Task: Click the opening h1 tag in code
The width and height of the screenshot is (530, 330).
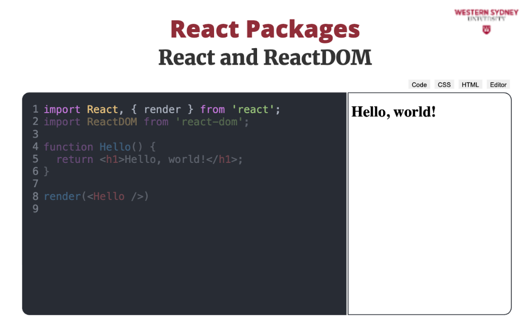Action: tap(112, 159)
